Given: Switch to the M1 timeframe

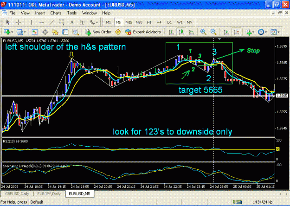Looking at the screenshot, I should (109, 22).
